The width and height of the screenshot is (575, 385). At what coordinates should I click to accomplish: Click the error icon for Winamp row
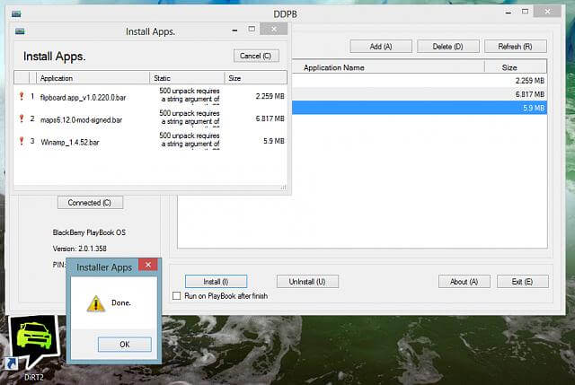[22, 141]
